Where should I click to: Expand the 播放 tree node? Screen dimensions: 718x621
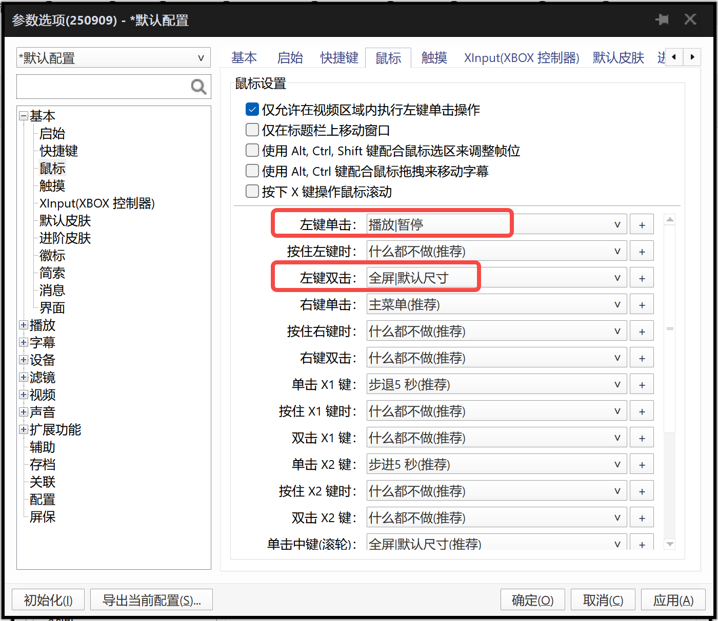coord(23,325)
